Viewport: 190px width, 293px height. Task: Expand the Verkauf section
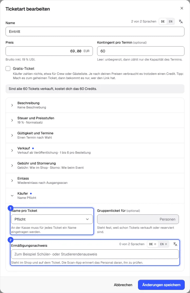point(95,150)
